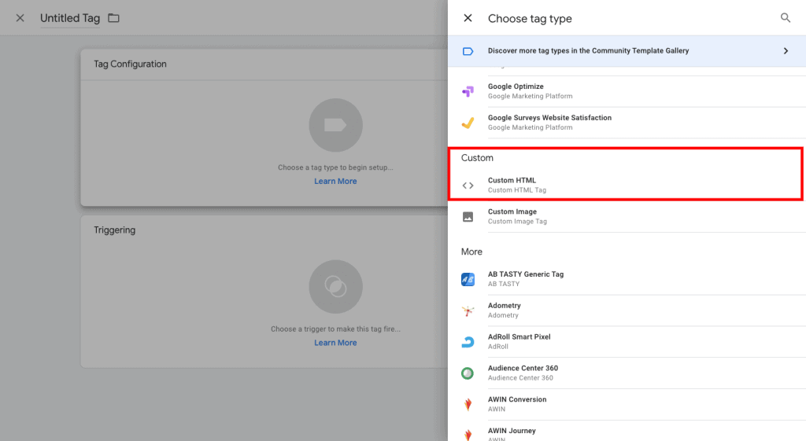This screenshot has height=441, width=806.
Task: Click Triggering placeholder circles icon
Action: pyautogui.click(x=335, y=287)
